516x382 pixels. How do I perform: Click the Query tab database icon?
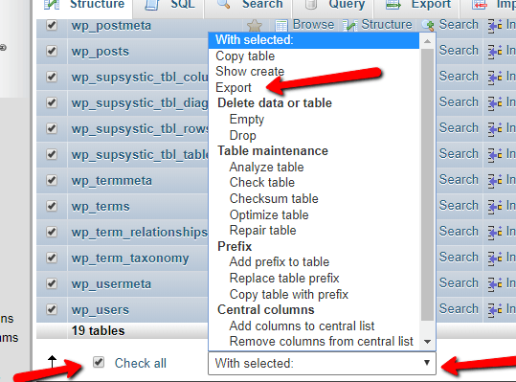coord(310,4)
